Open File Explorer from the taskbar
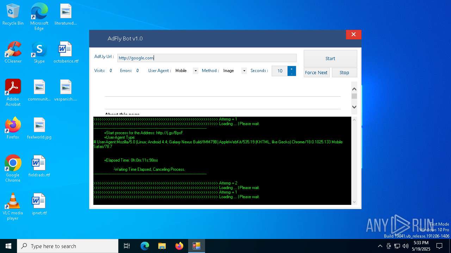 (162, 246)
